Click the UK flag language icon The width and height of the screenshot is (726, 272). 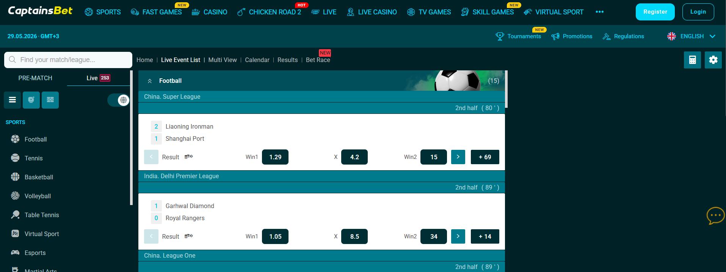click(x=671, y=36)
